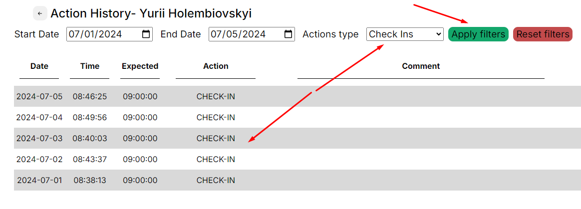The image size is (581, 209).
Task: Click the Action History page title
Action: [151, 13]
